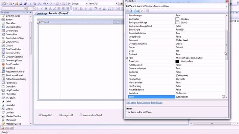The height and width of the screenshot is (134, 239).
Task: Pin the Toolbox panel with auto-hide icon
Action: pyautogui.click(x=27, y=13)
